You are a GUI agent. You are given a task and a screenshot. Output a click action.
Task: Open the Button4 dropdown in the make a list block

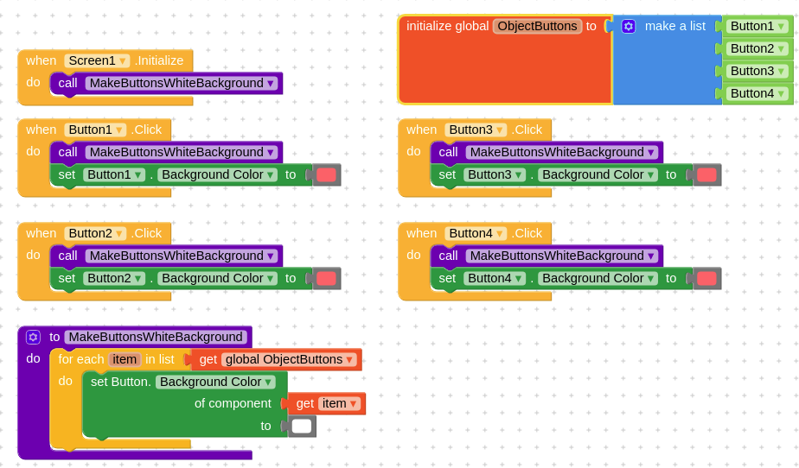[x=757, y=93]
